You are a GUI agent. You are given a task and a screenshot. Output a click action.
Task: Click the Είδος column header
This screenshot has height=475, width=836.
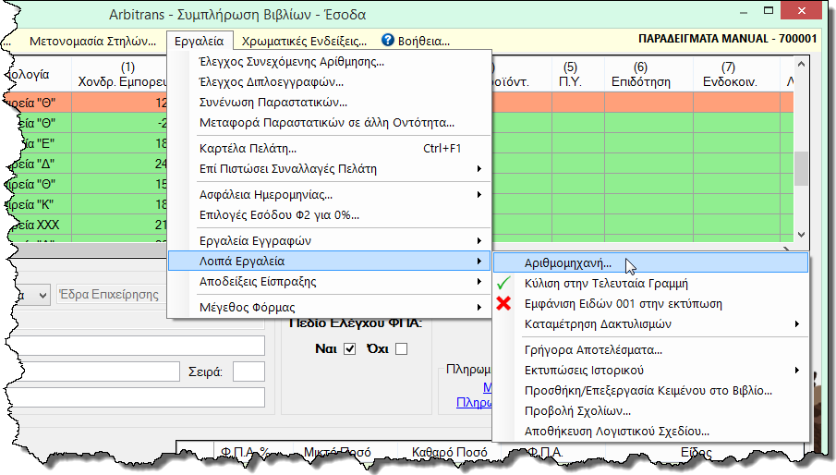coord(696,452)
